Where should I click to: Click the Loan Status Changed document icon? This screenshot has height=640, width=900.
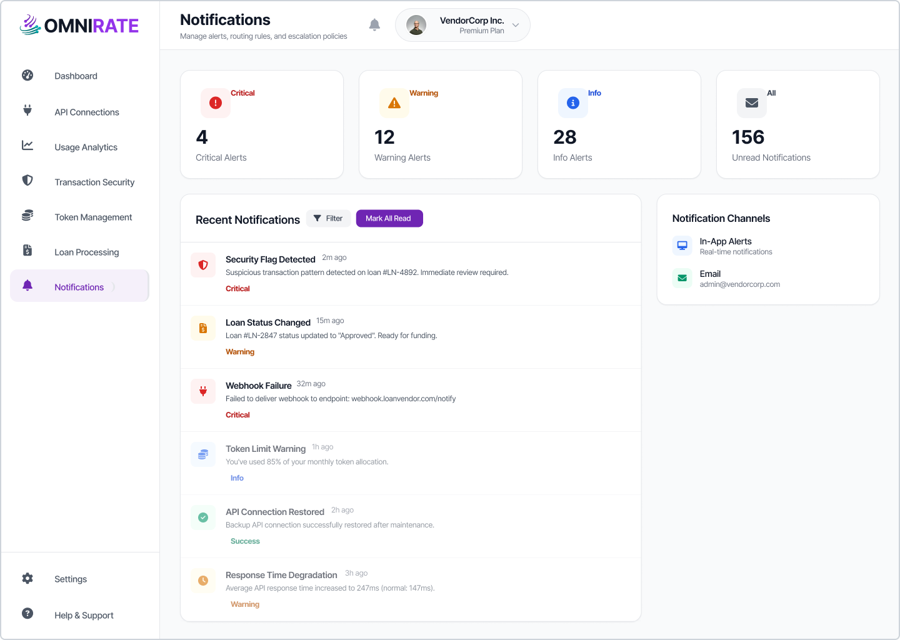pyautogui.click(x=203, y=328)
